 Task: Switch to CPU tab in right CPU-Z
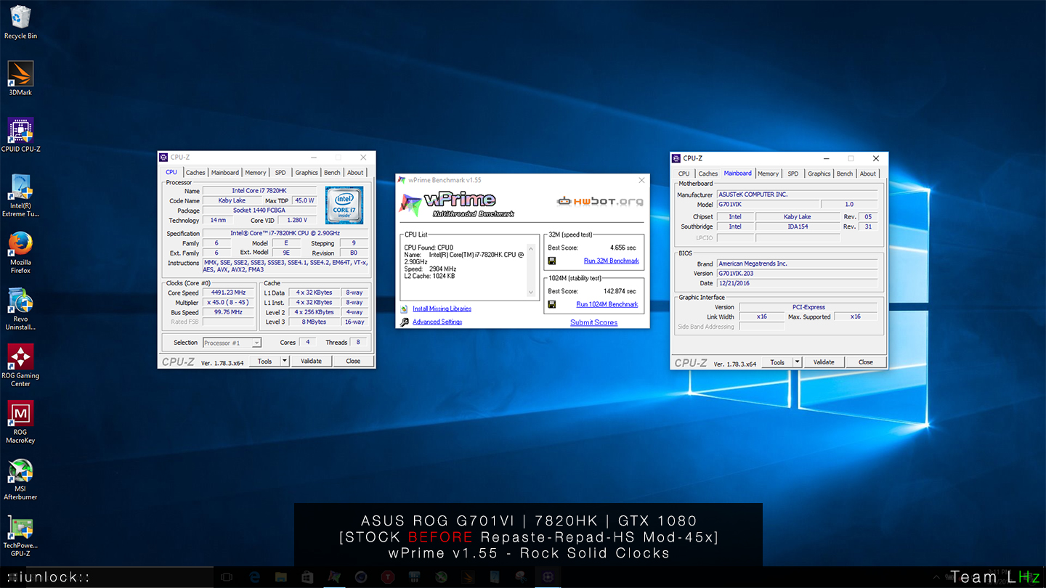point(684,173)
